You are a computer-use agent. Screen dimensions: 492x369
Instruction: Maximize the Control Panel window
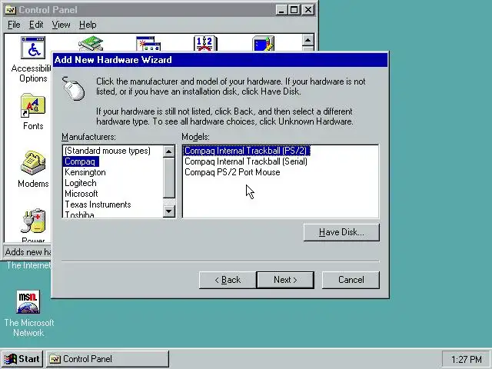pyautogui.click(x=294, y=10)
